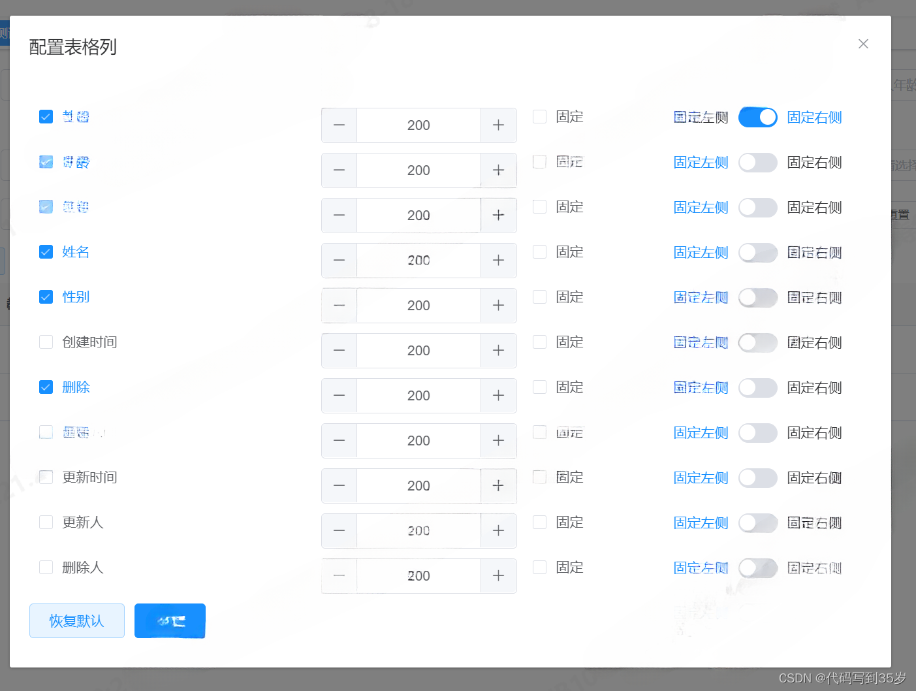This screenshot has height=691, width=916.
Task: Raise width for the 删除 column
Action: (499, 396)
